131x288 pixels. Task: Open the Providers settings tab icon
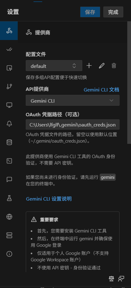pos(9,31)
